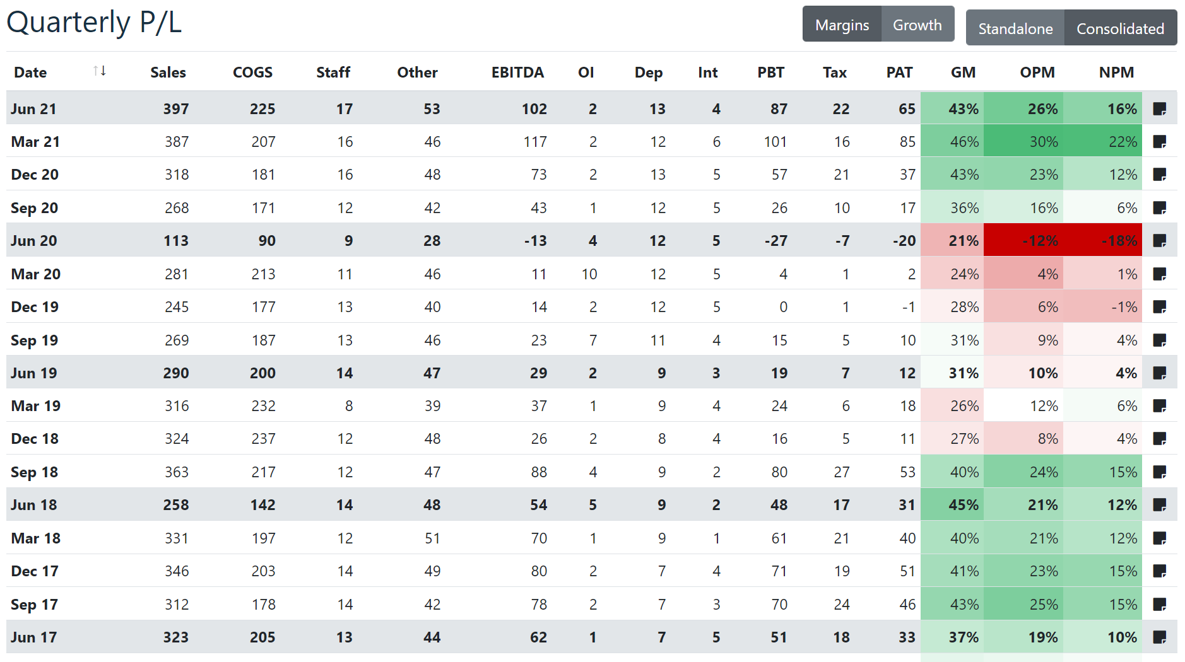Image resolution: width=1185 pixels, height=662 pixels.
Task: Open the note icon in Dec 17 row
Action: pos(1159,571)
